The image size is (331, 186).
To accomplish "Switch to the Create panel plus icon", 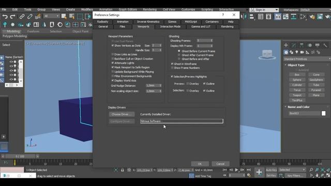I will pyautogui.click(x=286, y=45).
